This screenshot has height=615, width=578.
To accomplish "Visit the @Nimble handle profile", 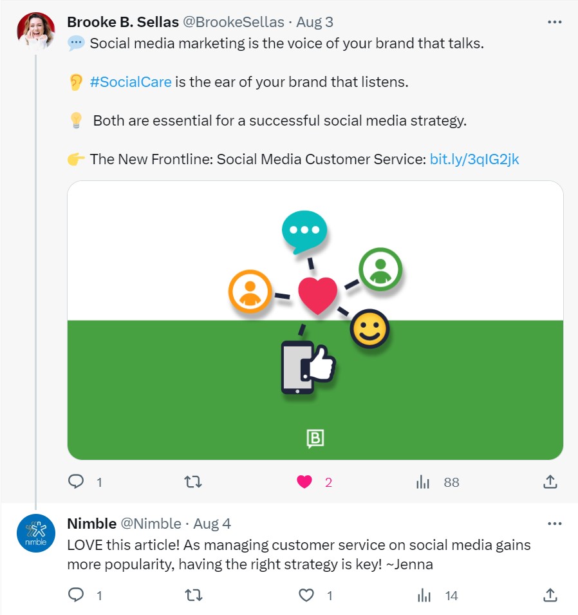I will (151, 524).
